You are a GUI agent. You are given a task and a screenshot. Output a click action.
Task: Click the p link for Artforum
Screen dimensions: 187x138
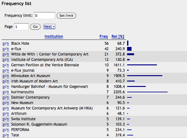coord(4,114)
